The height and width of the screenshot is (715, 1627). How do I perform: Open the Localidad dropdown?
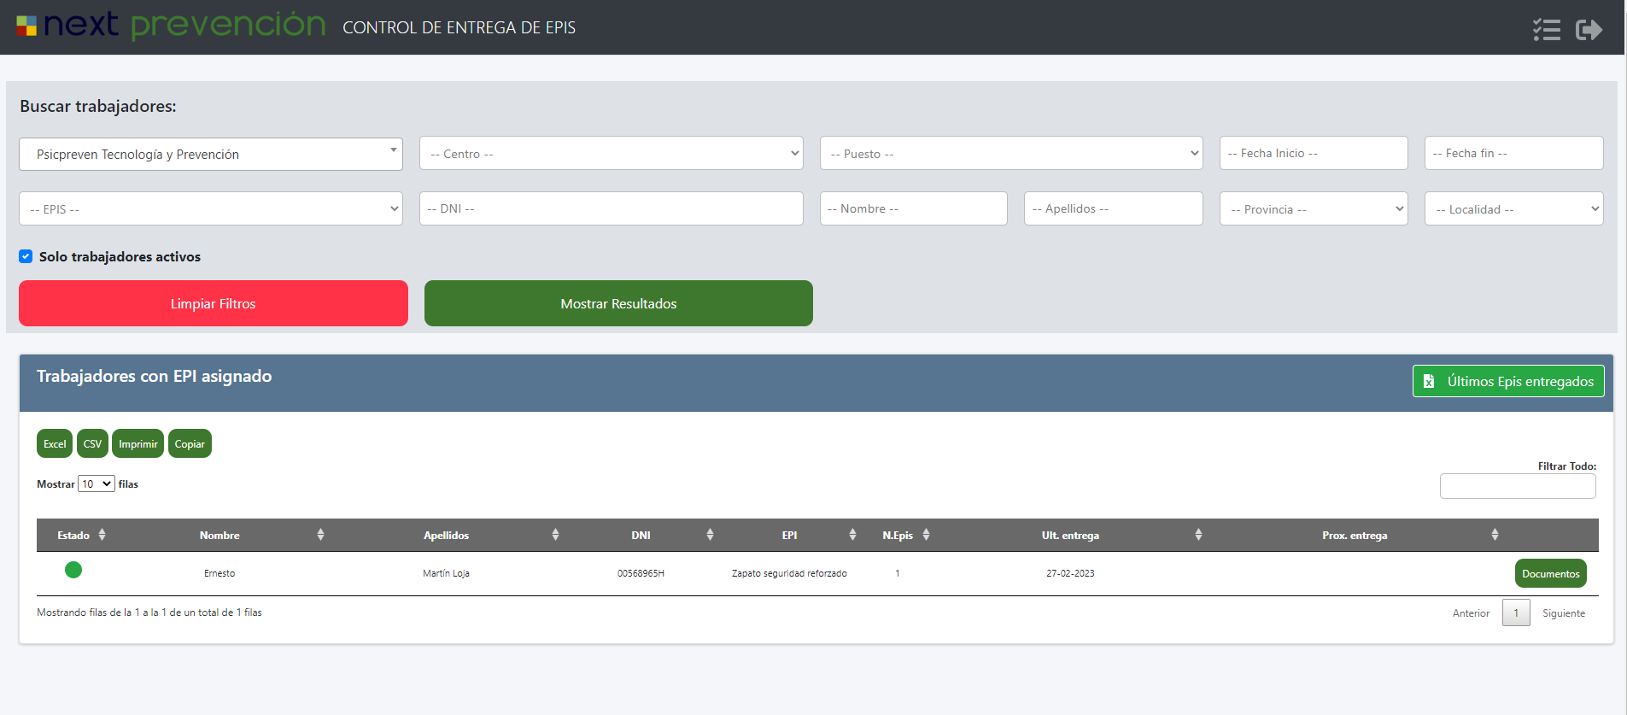(1514, 209)
